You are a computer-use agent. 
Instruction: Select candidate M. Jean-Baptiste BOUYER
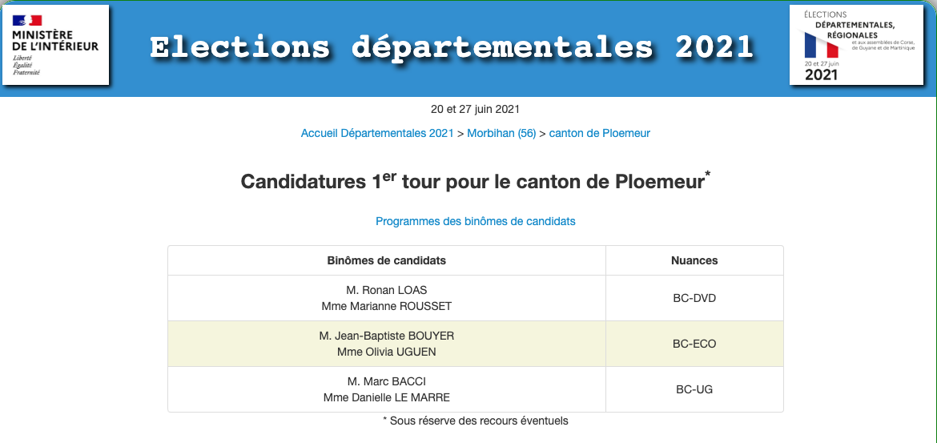(x=387, y=336)
